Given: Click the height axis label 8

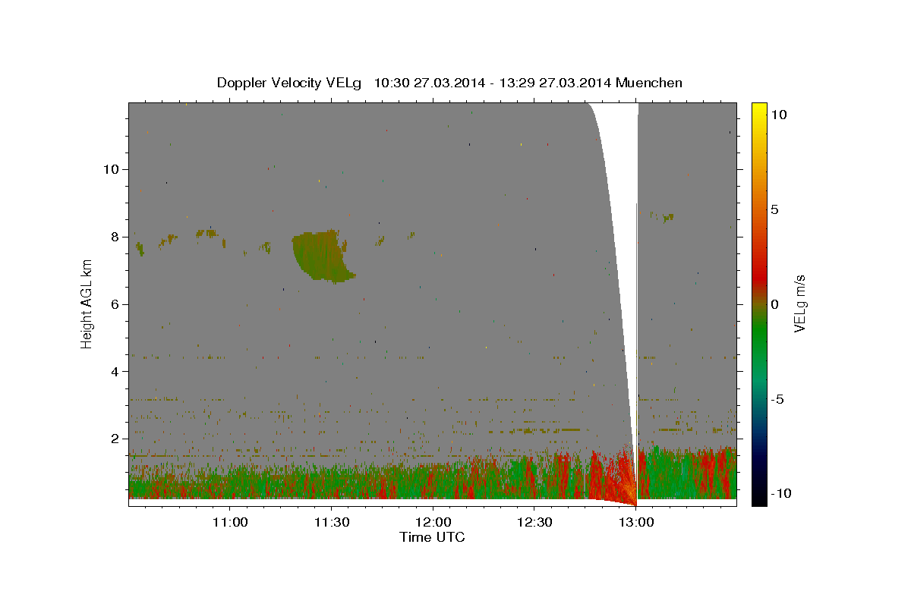Looking at the screenshot, I should click(x=113, y=236).
